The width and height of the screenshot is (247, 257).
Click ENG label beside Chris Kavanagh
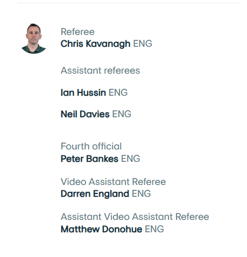pyautogui.click(x=143, y=44)
